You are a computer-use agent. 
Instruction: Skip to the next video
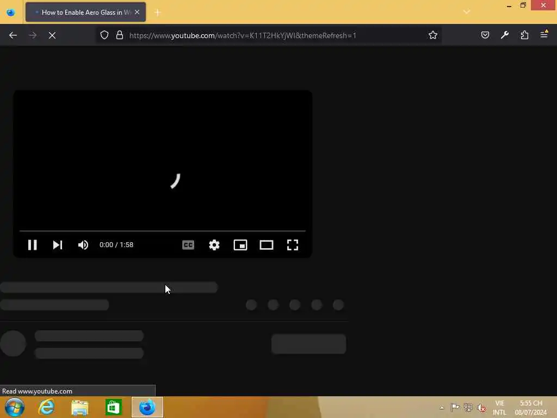pyautogui.click(x=58, y=245)
